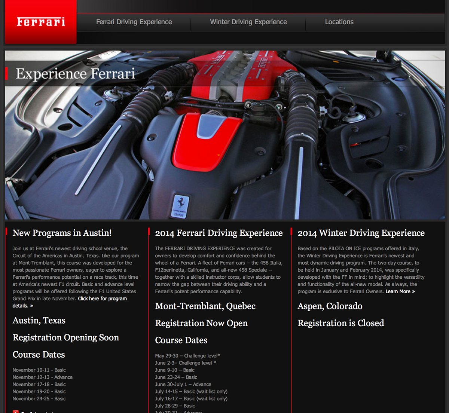This screenshot has width=449, height=413.
Task: Click 'Registration Opening Soon' text
Action: point(66,337)
